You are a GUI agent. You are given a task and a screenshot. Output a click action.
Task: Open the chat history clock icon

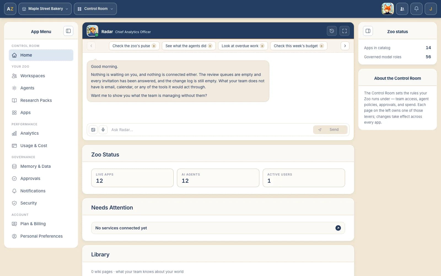(332, 31)
